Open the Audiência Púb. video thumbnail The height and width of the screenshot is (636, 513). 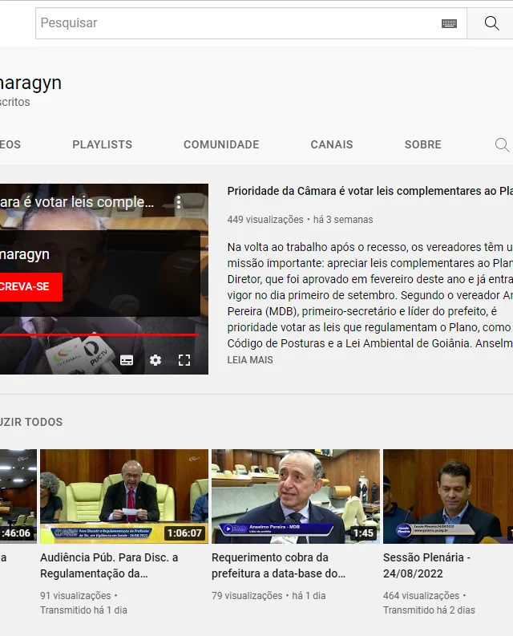pos(124,496)
